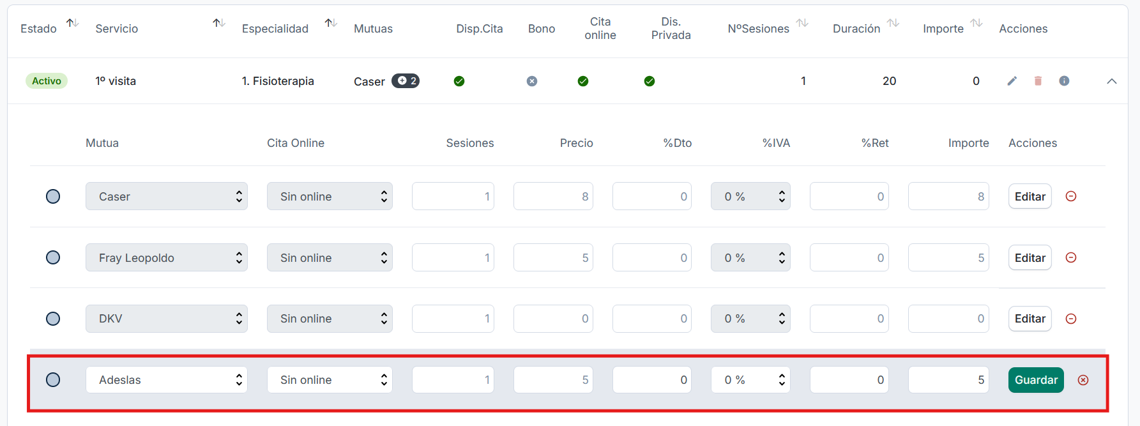This screenshot has width=1140, height=426.
Task: Collapse the 1º visita row chevron
Action: [1111, 81]
